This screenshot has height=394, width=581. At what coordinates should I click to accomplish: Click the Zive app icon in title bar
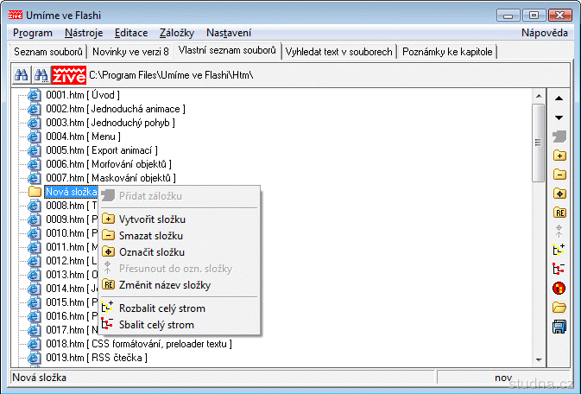(x=16, y=15)
